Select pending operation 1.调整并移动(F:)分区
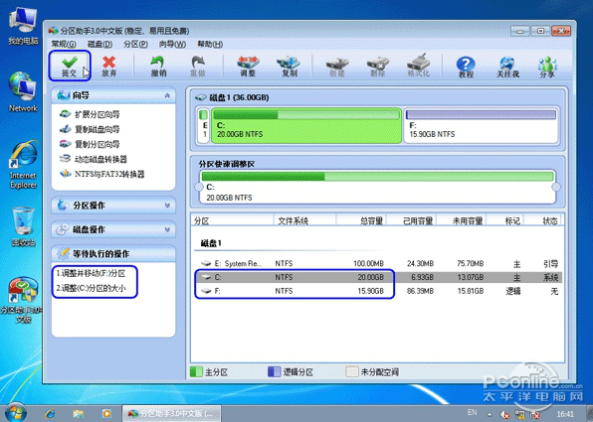This screenshot has height=422, width=593. (91, 273)
